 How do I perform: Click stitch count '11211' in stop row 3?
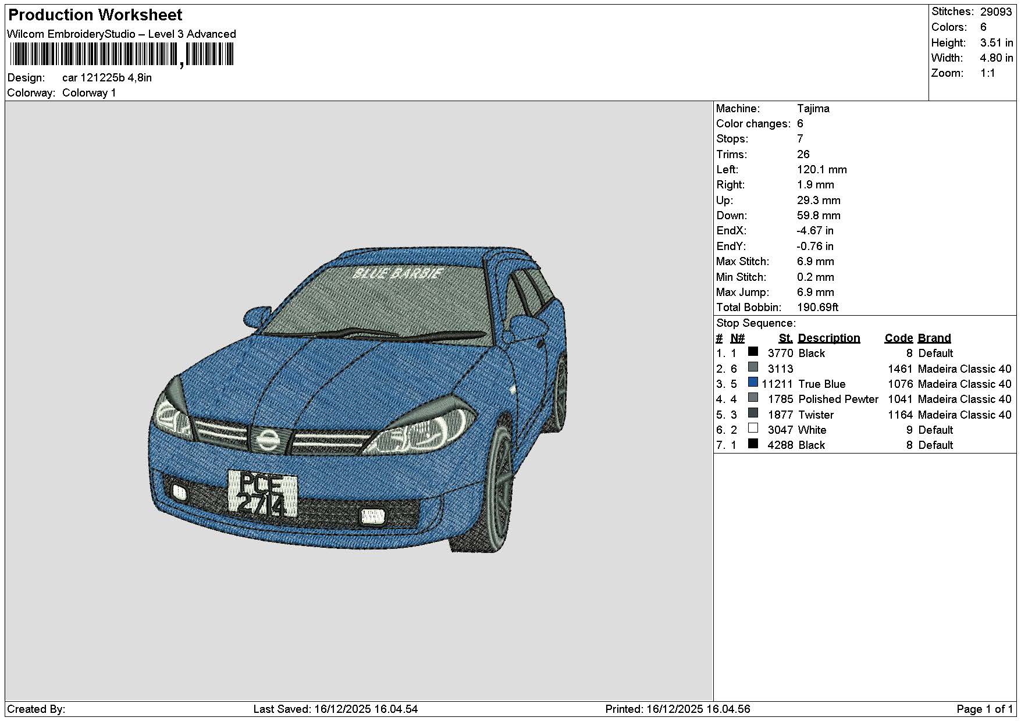pos(777,384)
